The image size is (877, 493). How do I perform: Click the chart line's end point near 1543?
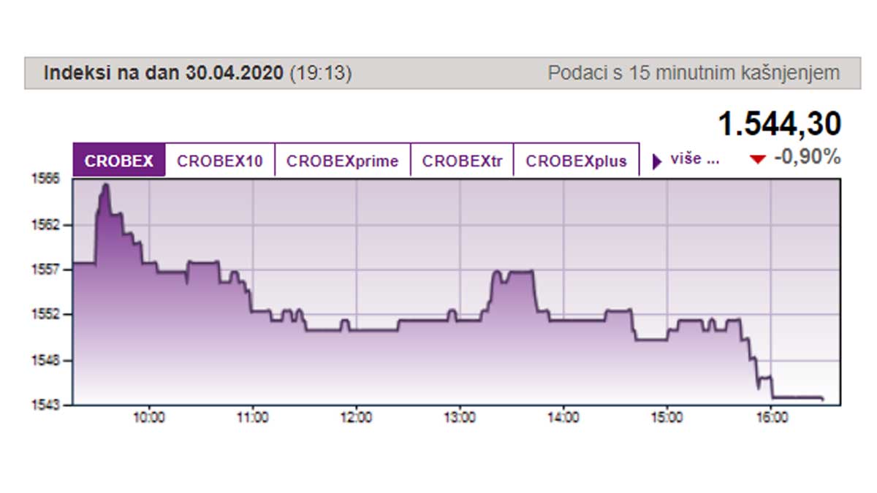(823, 399)
